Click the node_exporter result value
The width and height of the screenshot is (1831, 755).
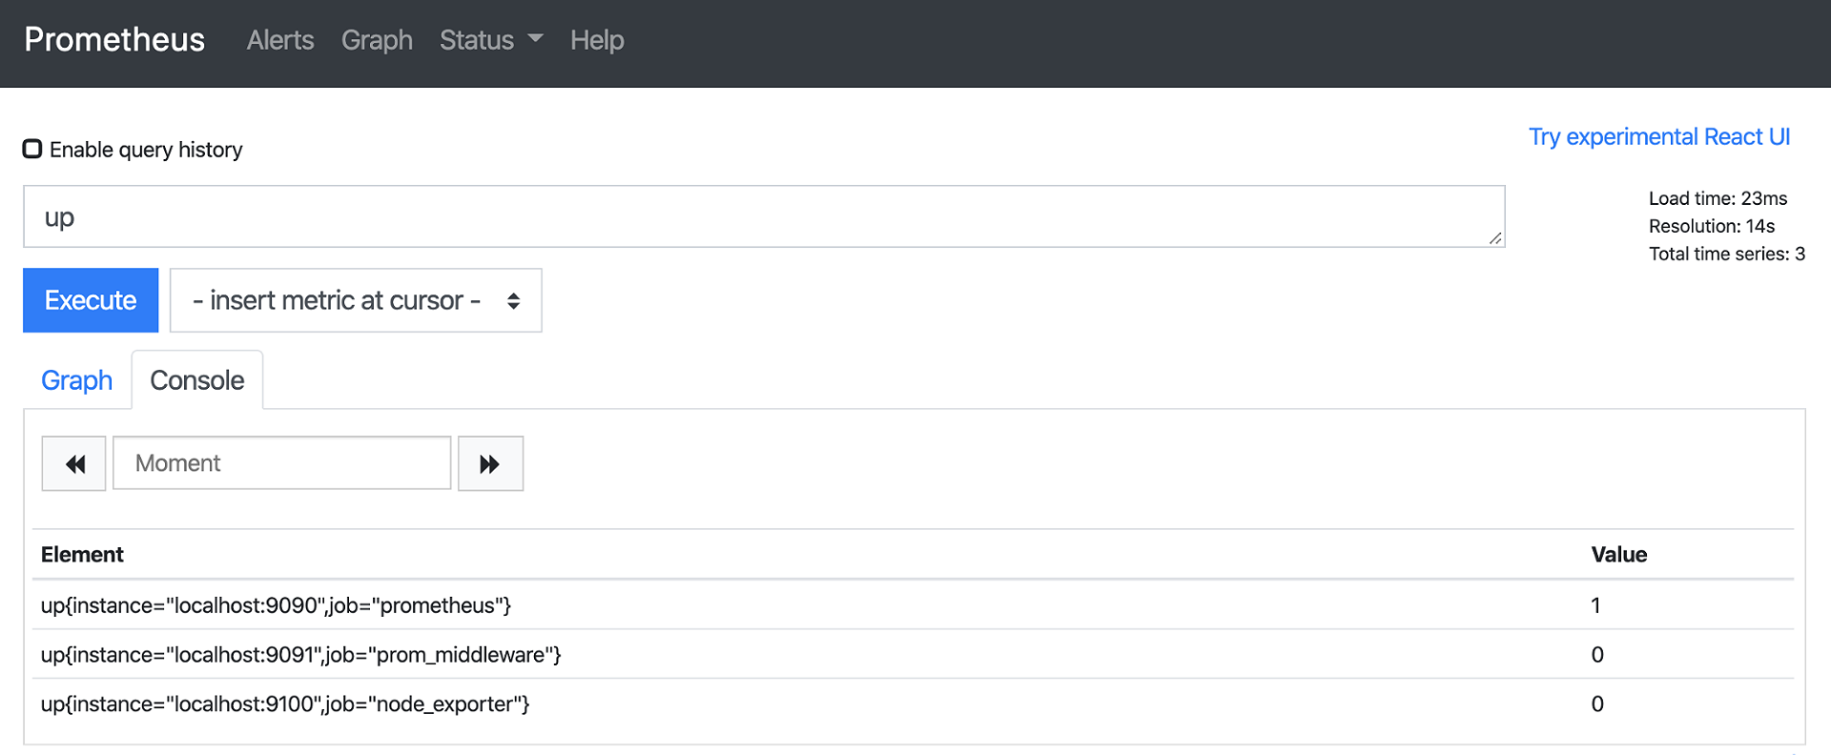pyautogui.click(x=1597, y=704)
